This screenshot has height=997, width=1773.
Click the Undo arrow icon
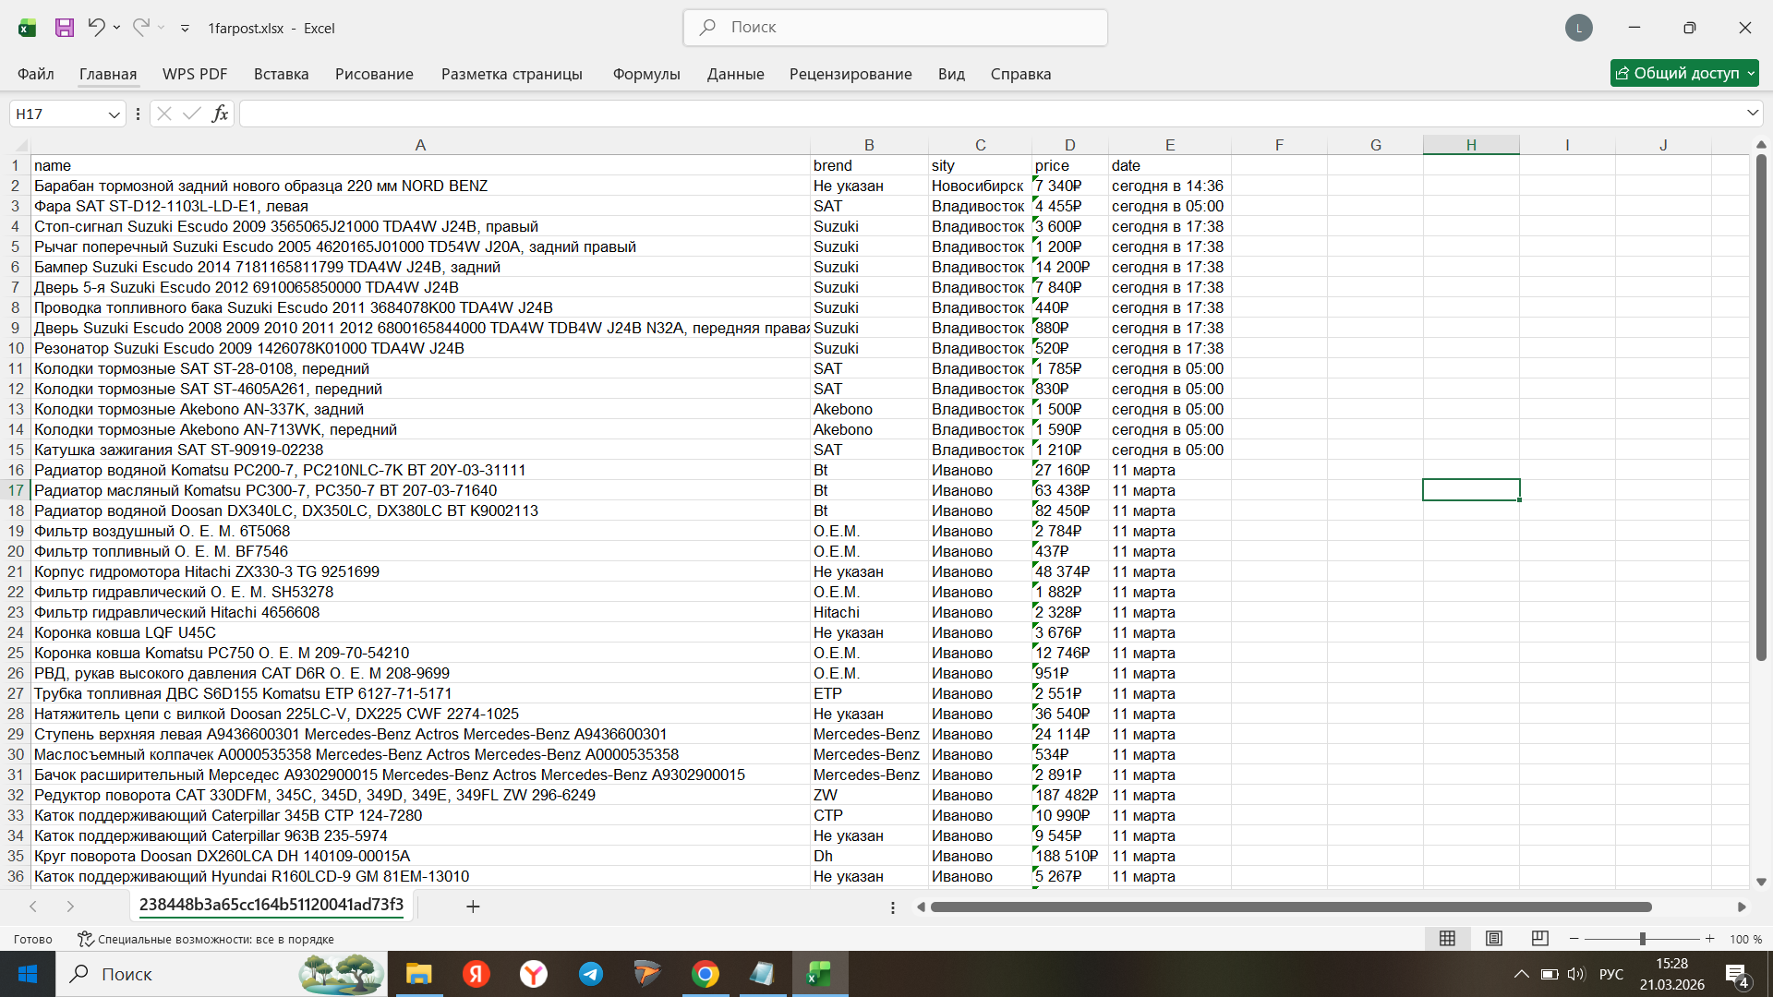[96, 28]
